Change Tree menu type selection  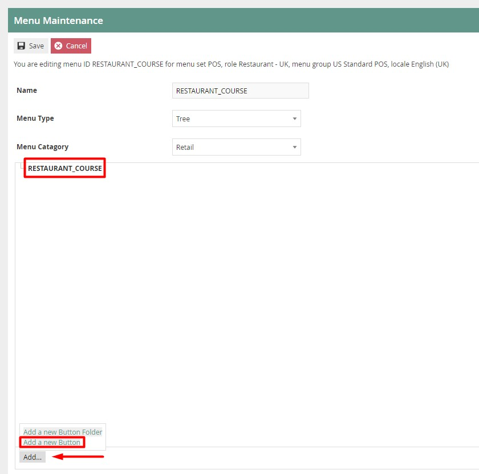click(237, 118)
